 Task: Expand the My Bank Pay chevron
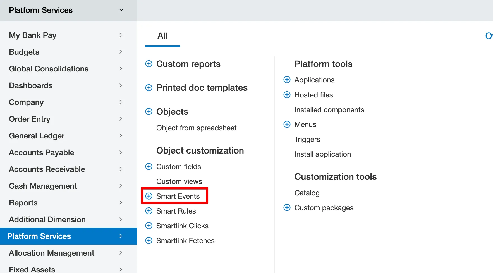(121, 35)
